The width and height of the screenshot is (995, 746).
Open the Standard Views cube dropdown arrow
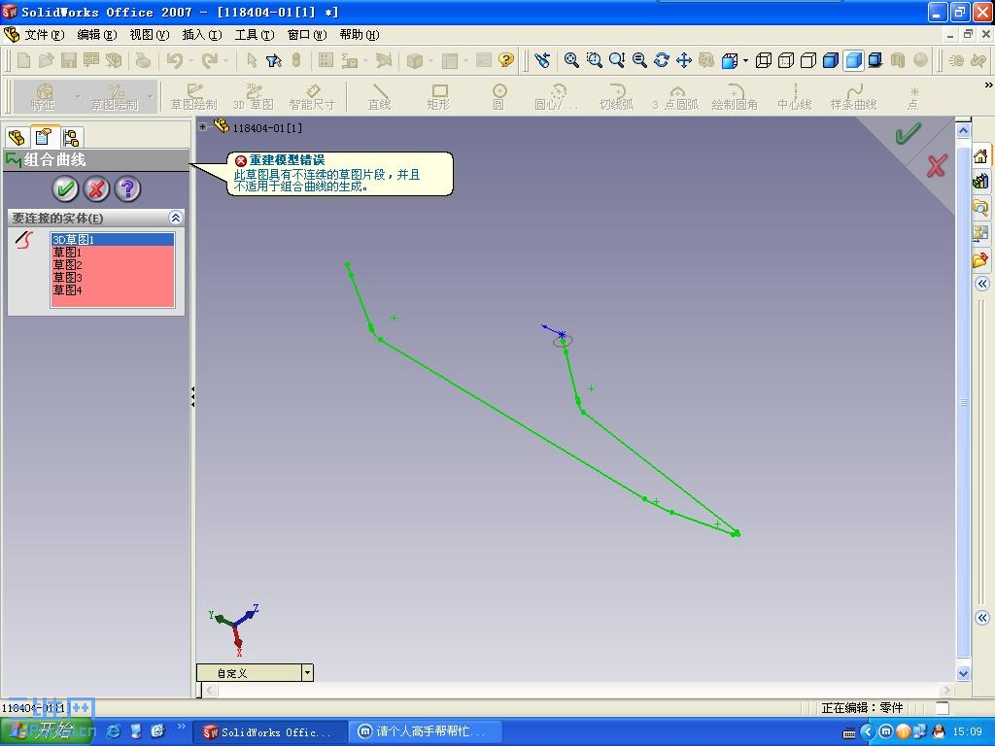745,61
